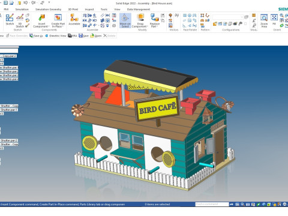Screen dimensions: 288x216
Task: Click the ERA toolbar button
Action: tap(73, 36)
